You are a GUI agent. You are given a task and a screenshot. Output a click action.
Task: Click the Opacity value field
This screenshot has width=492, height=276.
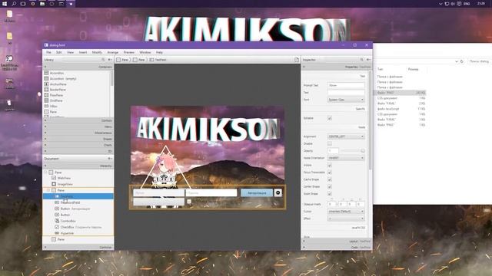[x=333, y=151]
